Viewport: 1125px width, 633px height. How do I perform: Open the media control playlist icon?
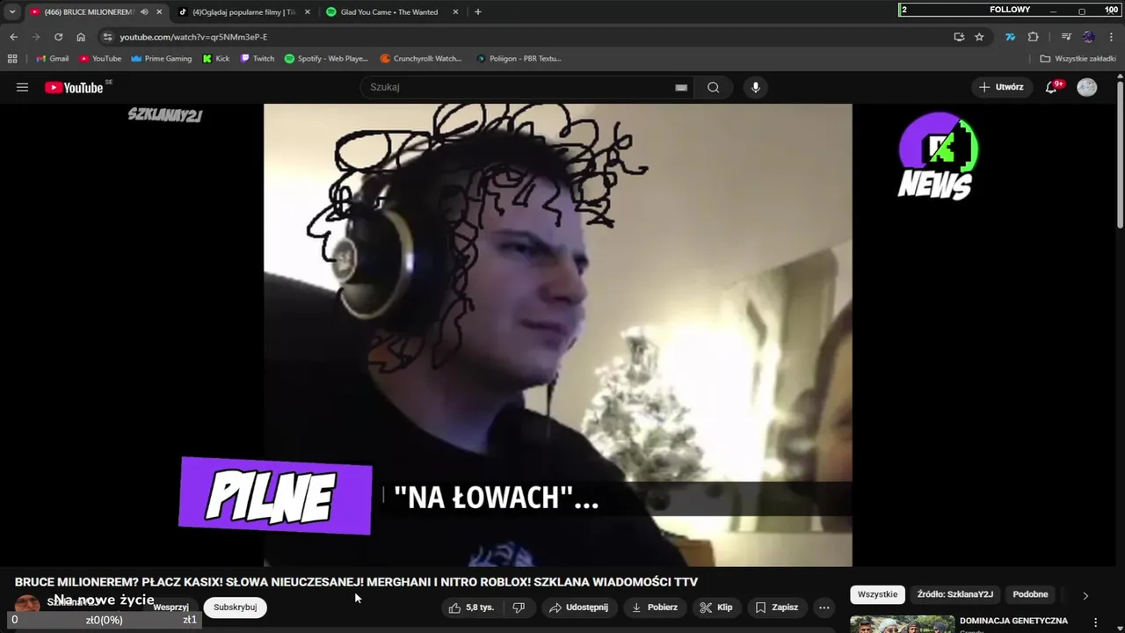(x=1066, y=37)
